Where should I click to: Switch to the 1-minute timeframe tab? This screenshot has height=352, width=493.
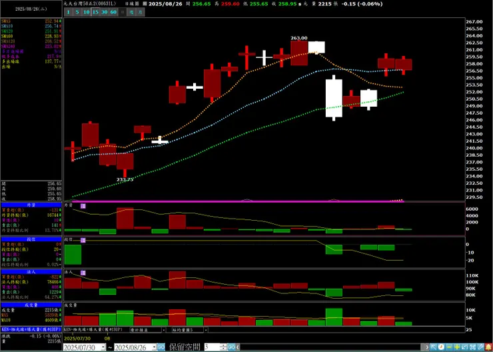point(68,12)
